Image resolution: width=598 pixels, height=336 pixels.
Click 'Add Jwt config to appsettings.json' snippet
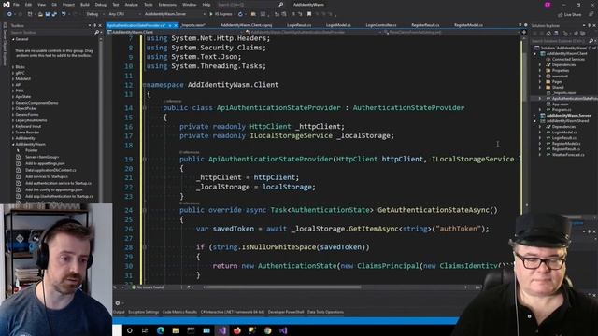click(54, 189)
